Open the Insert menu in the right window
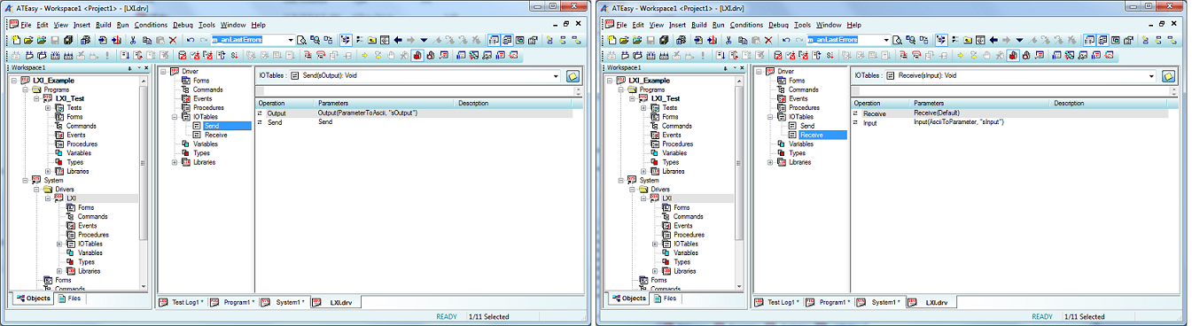The image size is (1192, 326). point(677,25)
